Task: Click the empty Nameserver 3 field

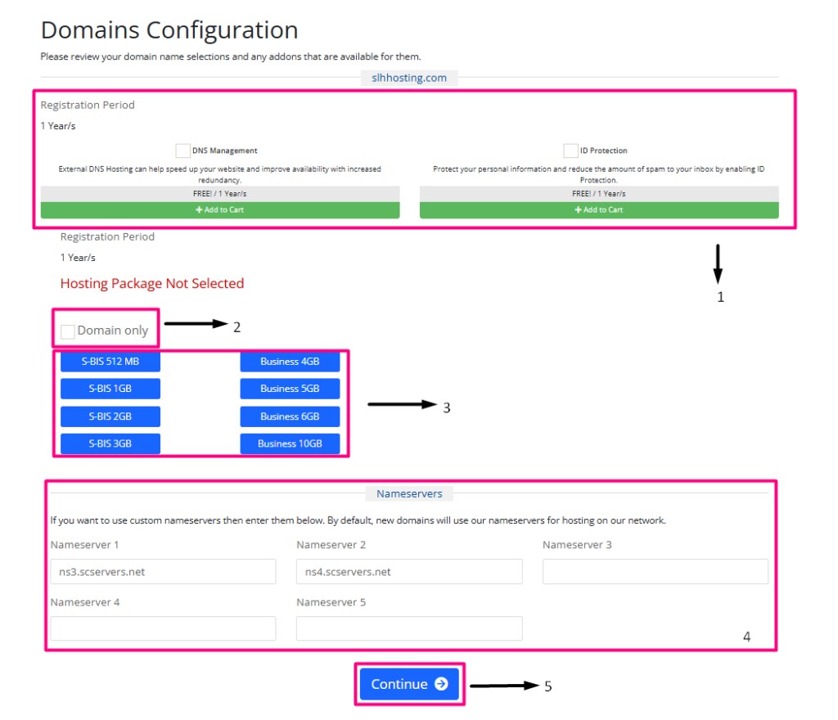Action: pyautogui.click(x=655, y=572)
